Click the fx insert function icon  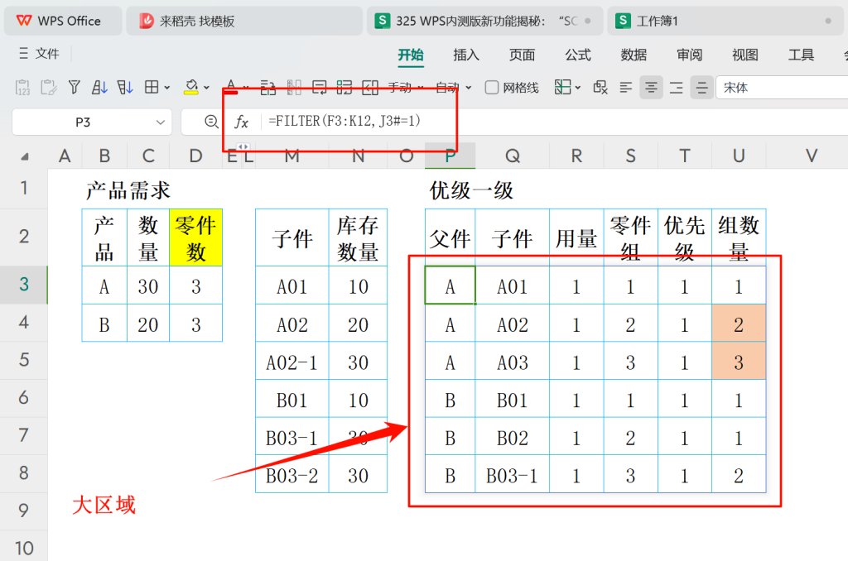tap(241, 122)
